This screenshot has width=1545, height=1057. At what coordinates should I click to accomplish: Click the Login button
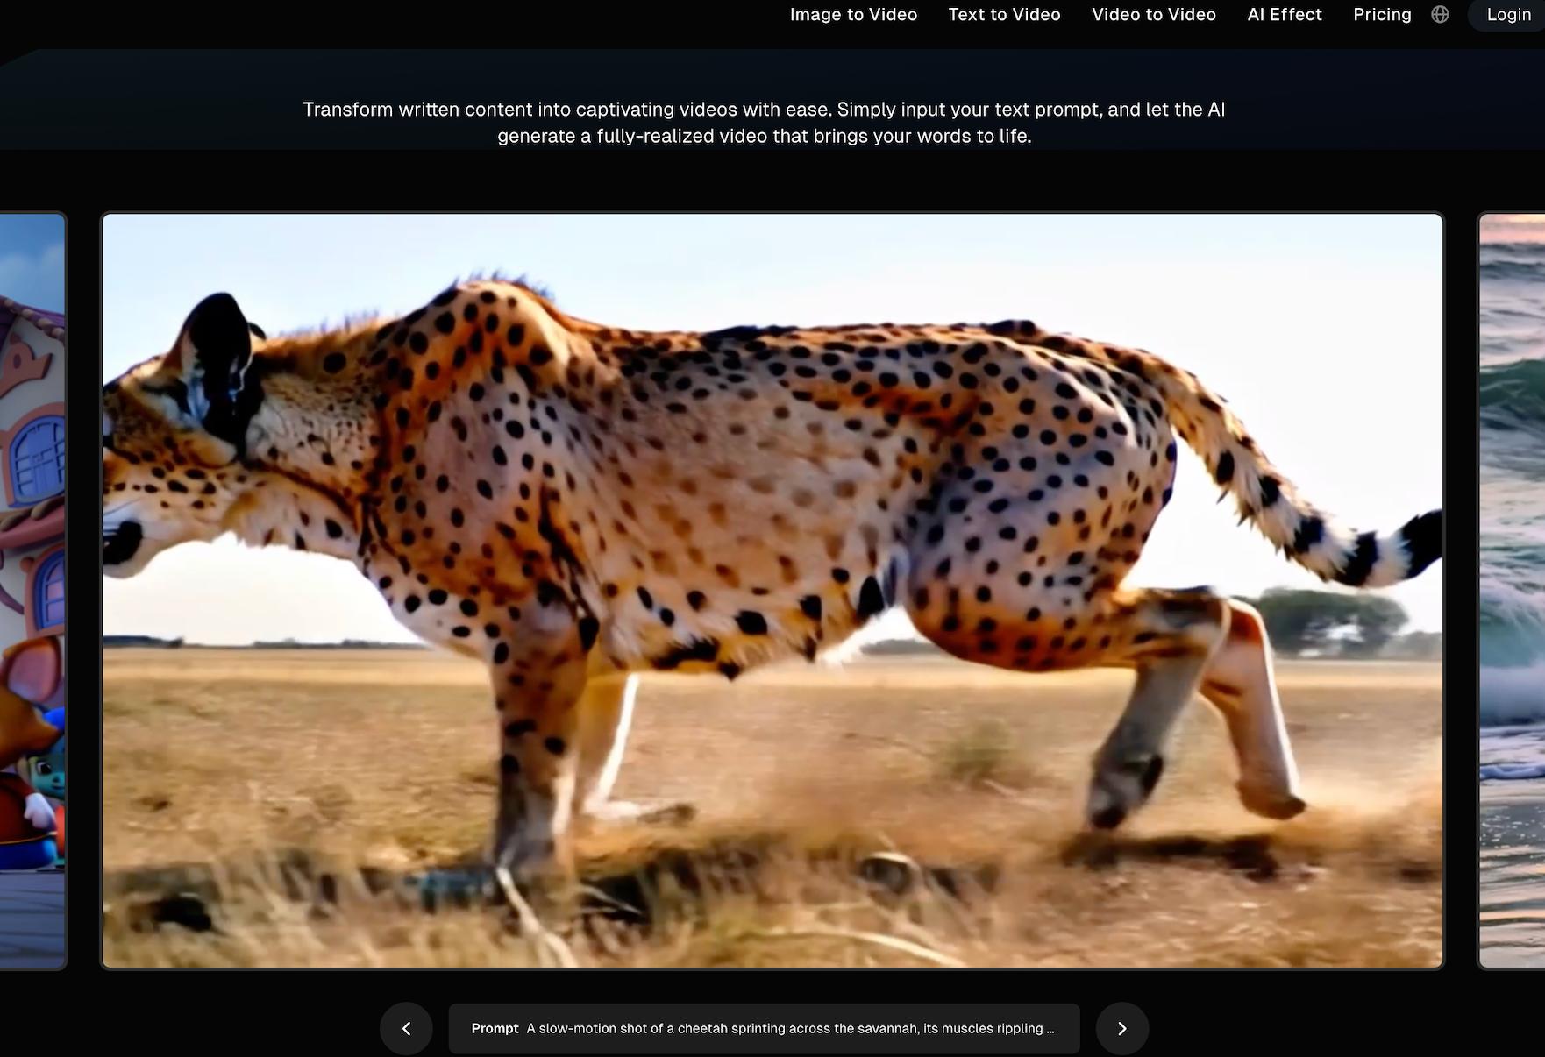[1507, 15]
